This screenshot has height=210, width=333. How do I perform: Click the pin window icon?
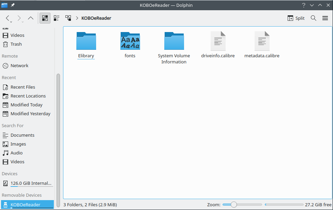[x=13, y=5]
